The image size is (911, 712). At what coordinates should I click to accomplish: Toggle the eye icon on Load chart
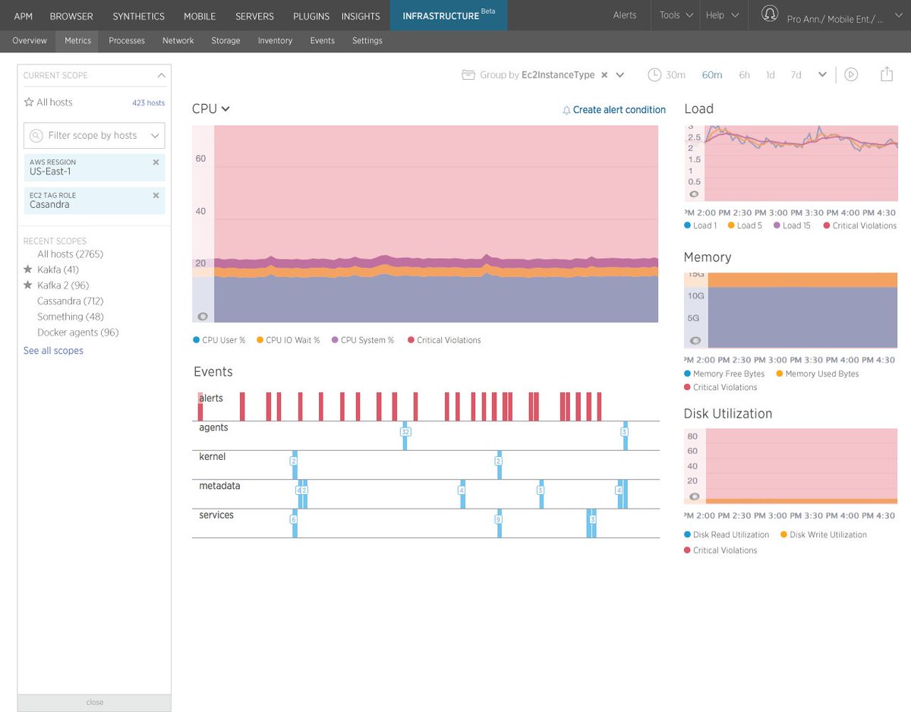click(x=694, y=194)
